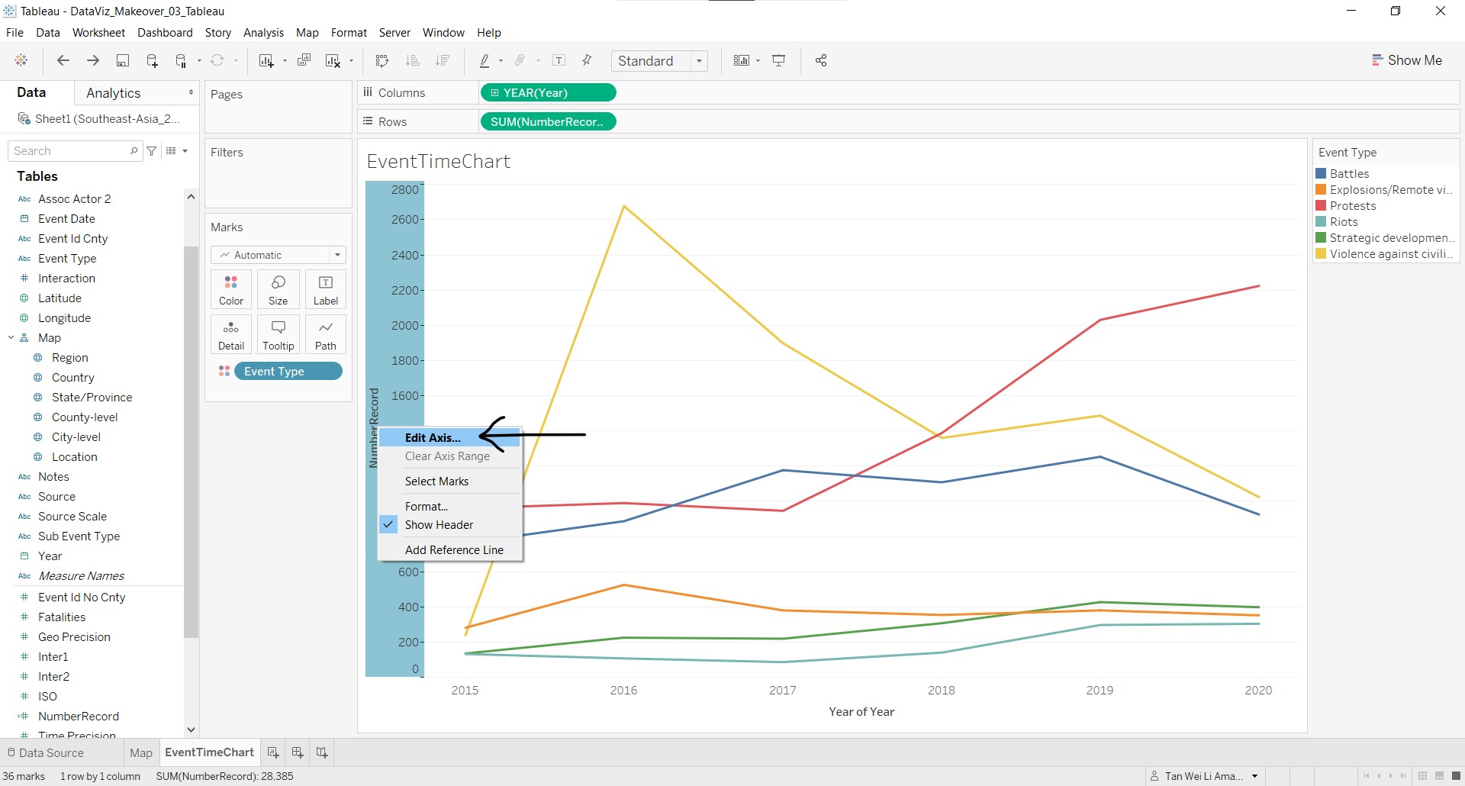
Task: Open the Analysis menu
Action: point(263,33)
